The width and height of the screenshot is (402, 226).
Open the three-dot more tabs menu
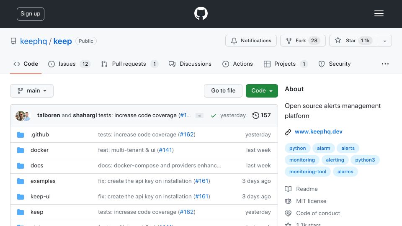[385, 64]
